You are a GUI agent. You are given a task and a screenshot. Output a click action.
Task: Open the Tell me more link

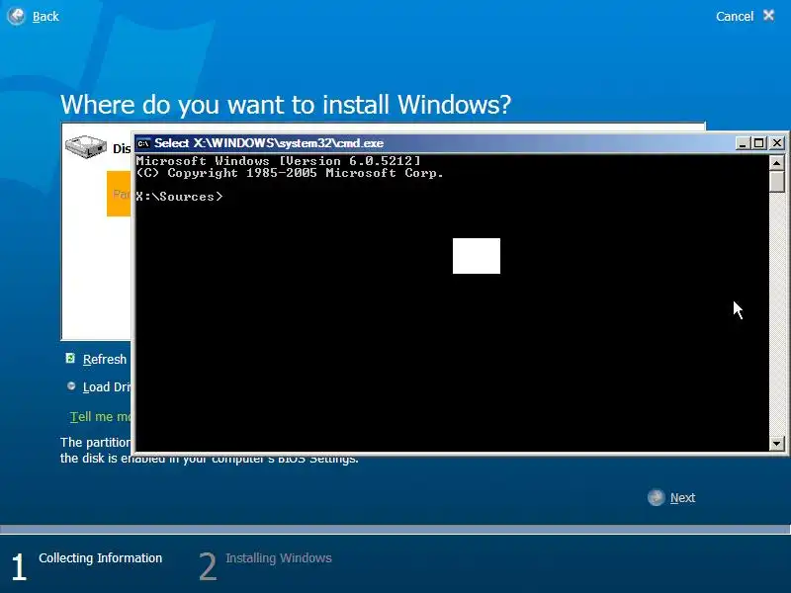click(x=101, y=416)
